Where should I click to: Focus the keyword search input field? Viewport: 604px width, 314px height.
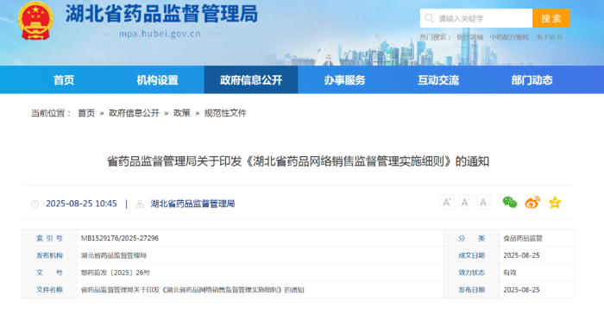[476, 18]
